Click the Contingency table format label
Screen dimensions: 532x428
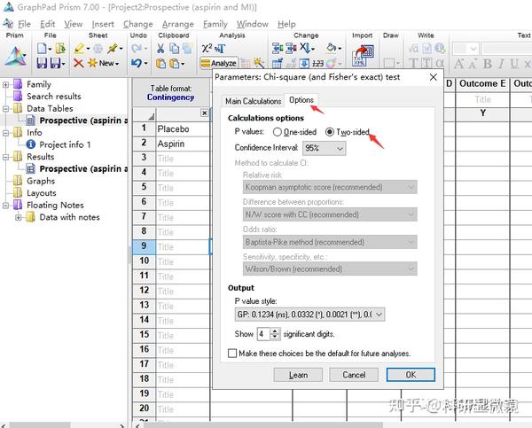click(x=170, y=97)
